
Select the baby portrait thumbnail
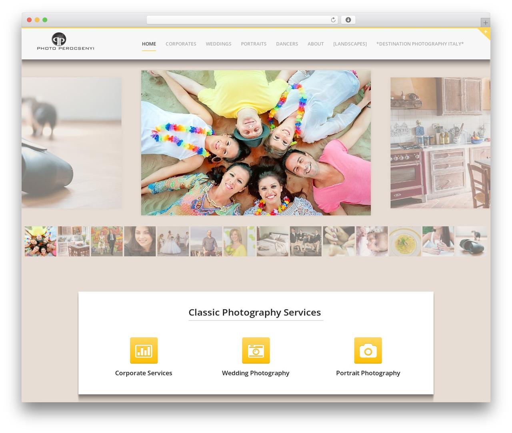(372, 241)
